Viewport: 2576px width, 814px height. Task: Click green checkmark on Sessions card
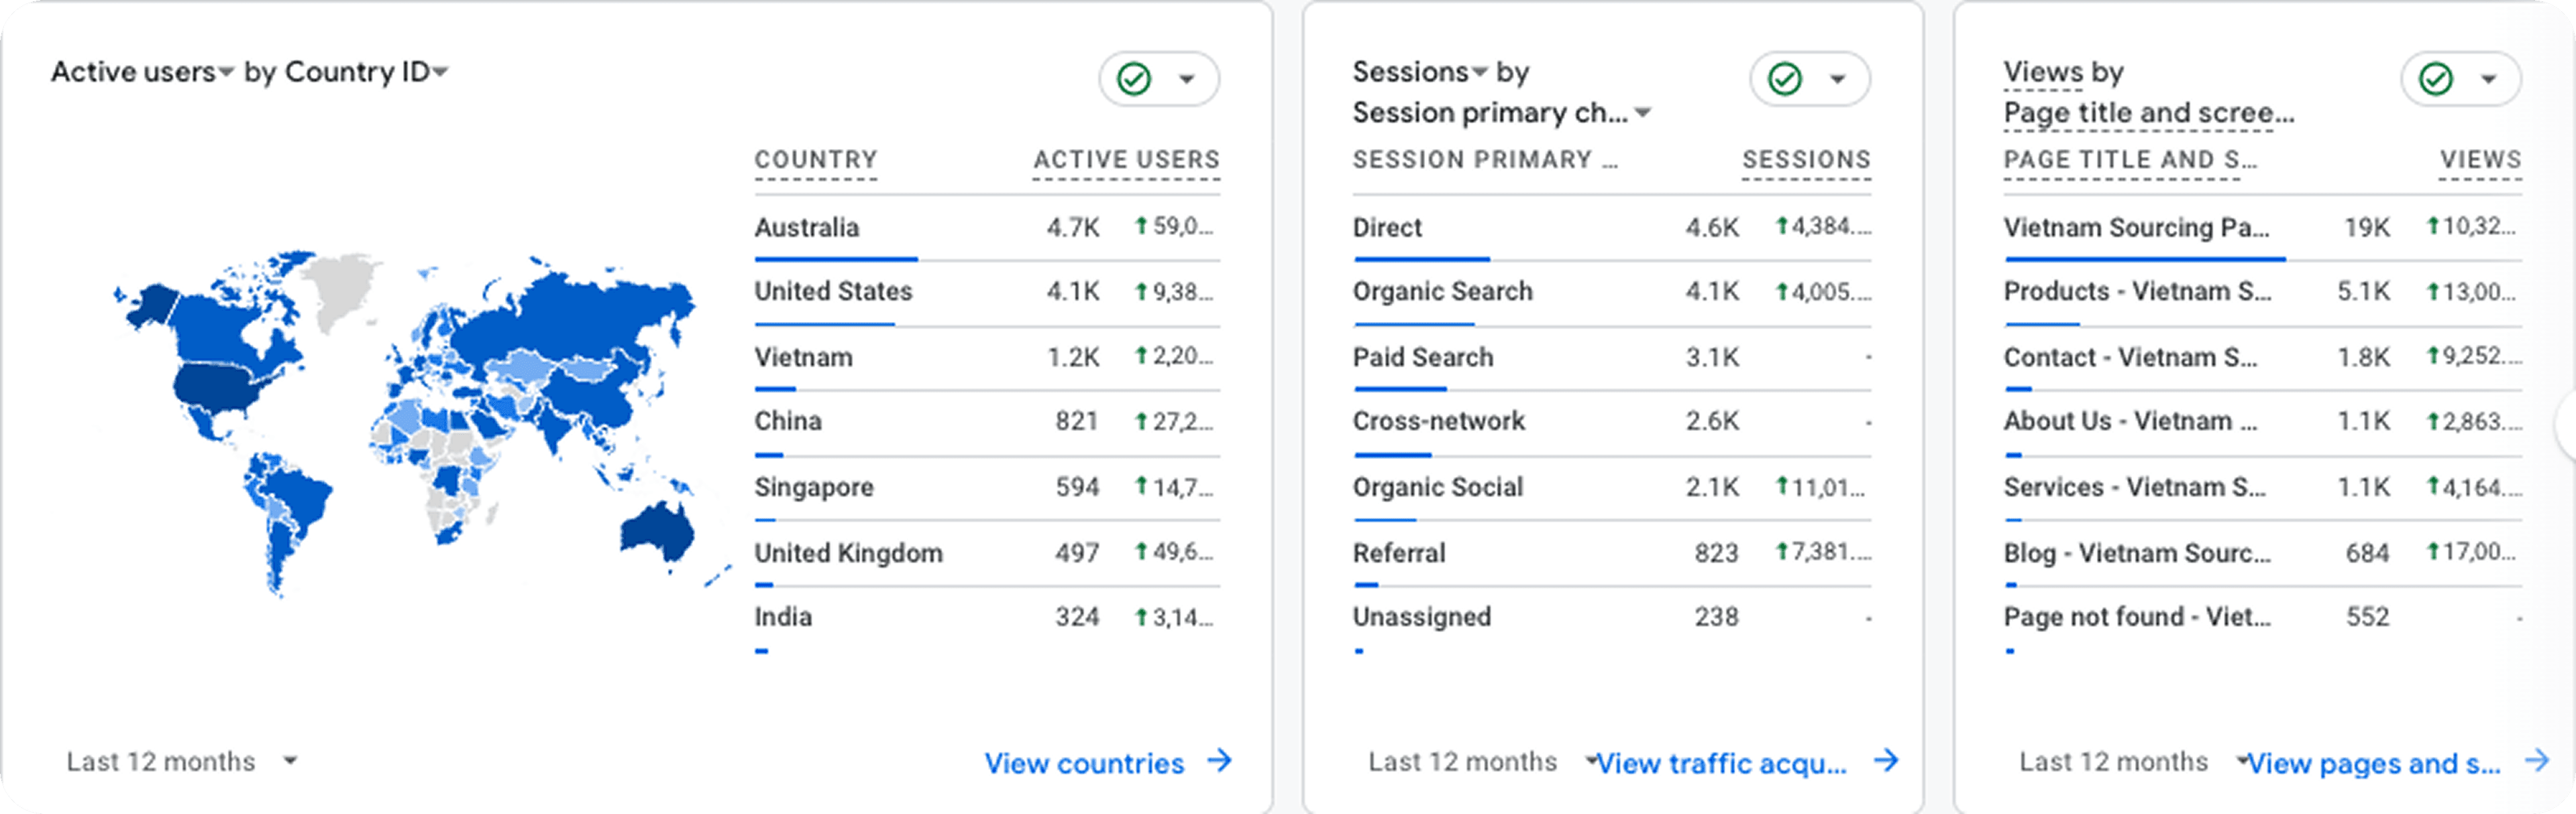tap(1785, 79)
